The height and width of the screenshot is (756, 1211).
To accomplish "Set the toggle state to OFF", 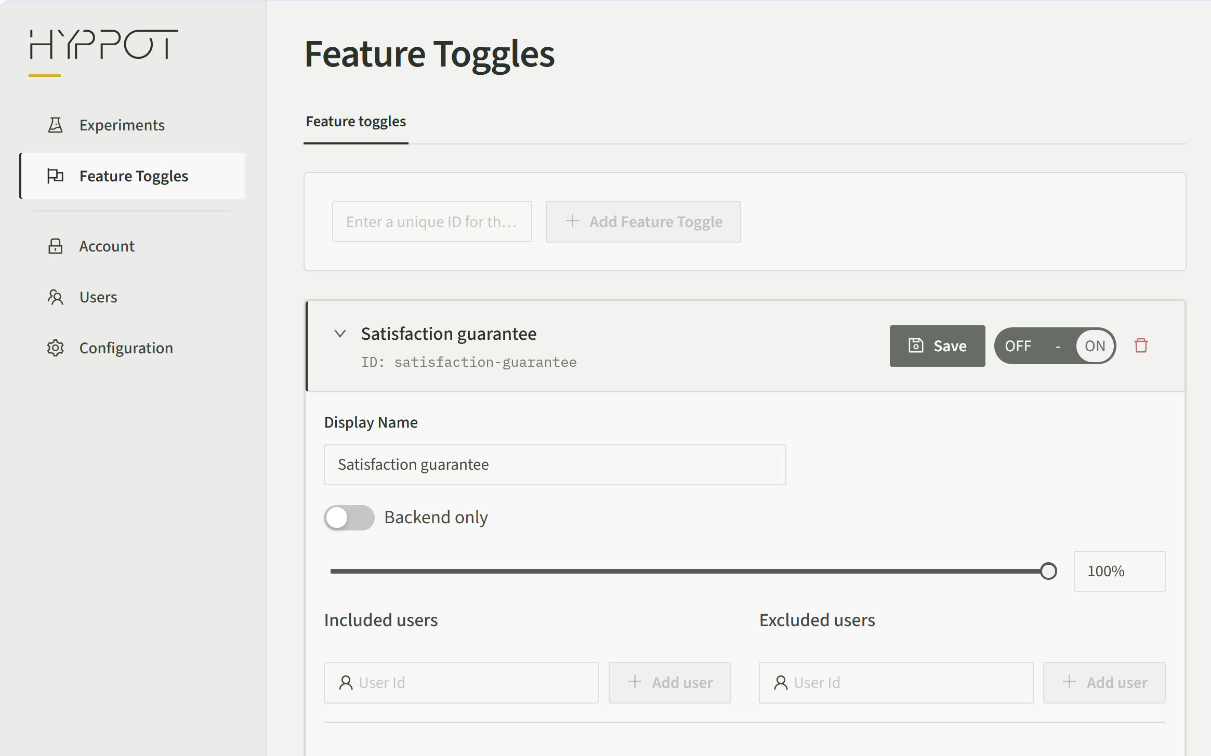I will pos(1018,346).
